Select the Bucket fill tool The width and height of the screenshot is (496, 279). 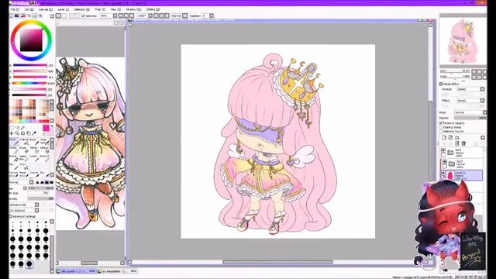click(14, 158)
